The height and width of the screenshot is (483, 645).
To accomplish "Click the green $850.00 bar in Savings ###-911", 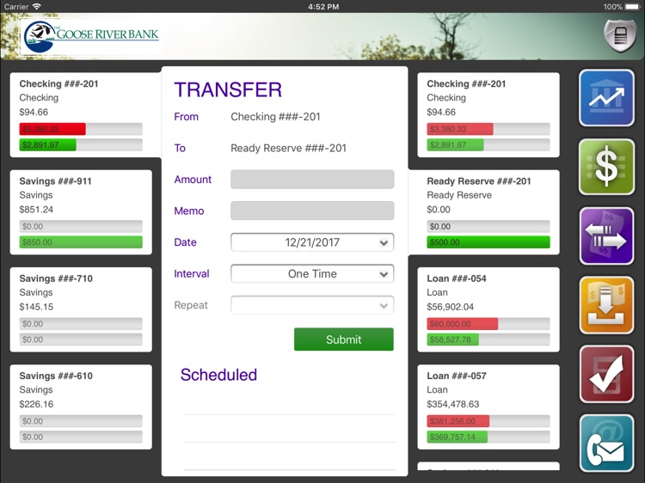I will (x=81, y=242).
